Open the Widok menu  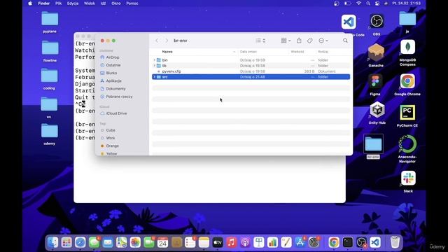(x=90, y=3)
